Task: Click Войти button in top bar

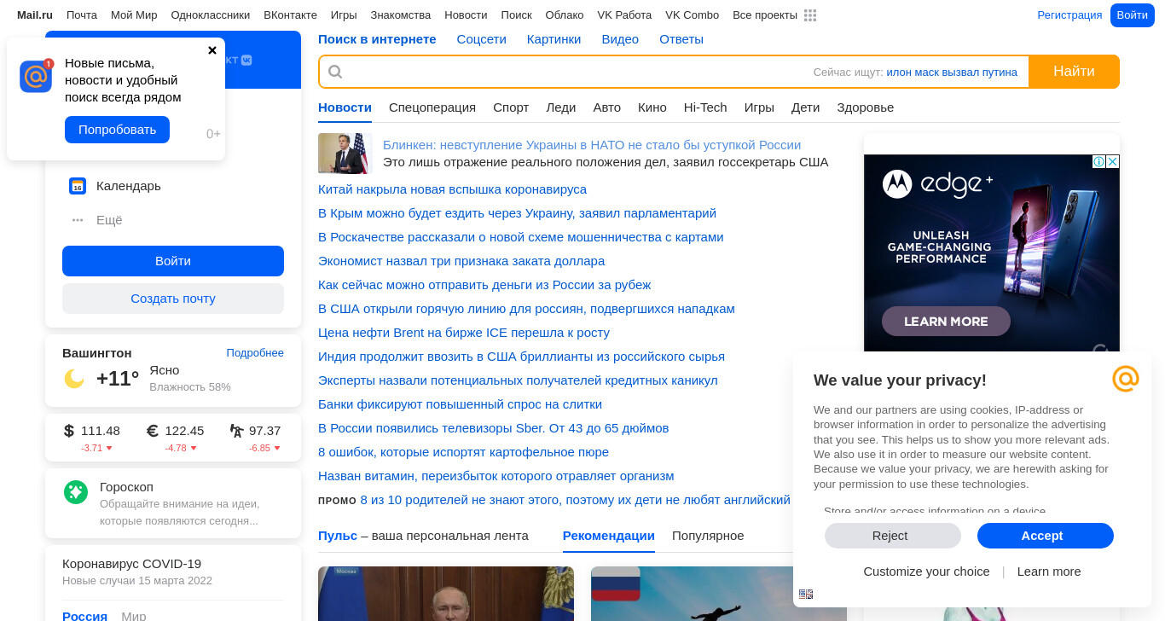Action: [1133, 15]
